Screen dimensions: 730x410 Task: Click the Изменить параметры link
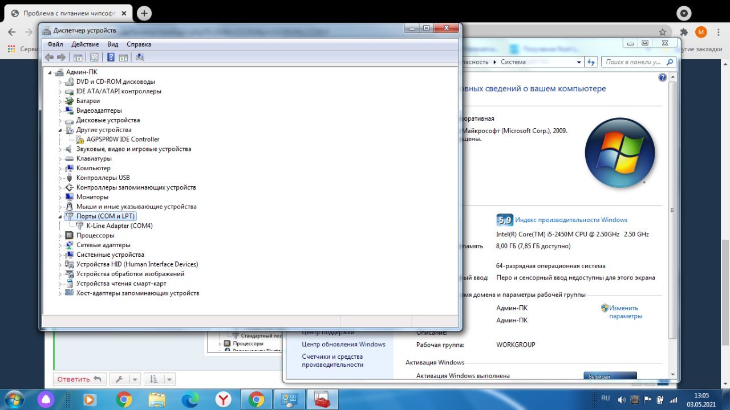point(625,312)
